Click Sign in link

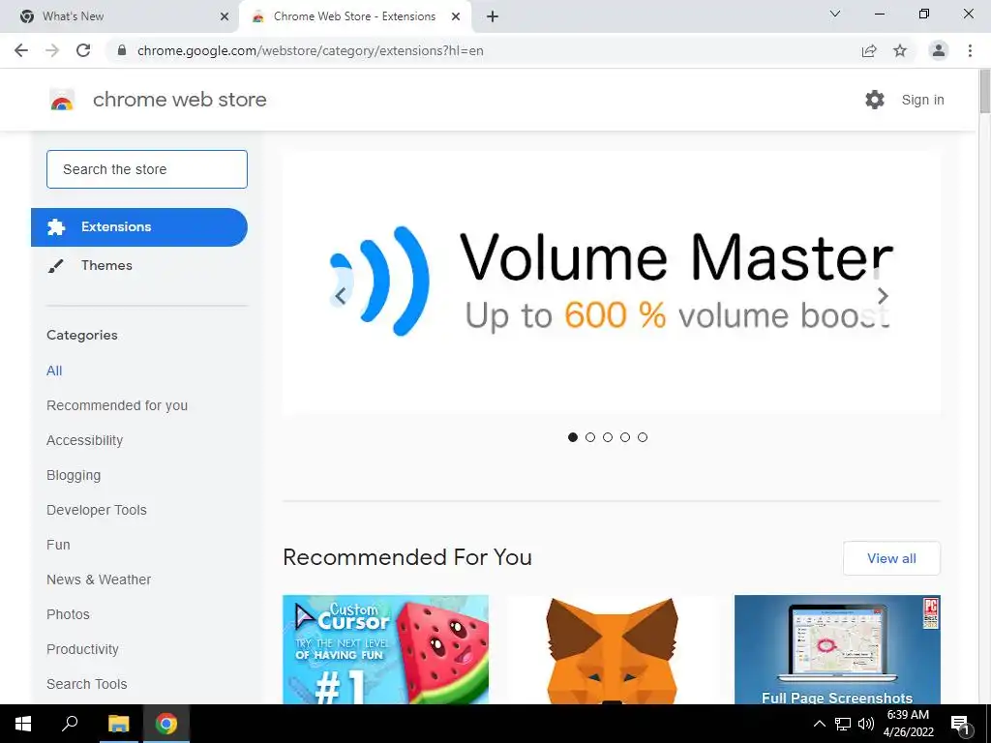click(x=922, y=100)
